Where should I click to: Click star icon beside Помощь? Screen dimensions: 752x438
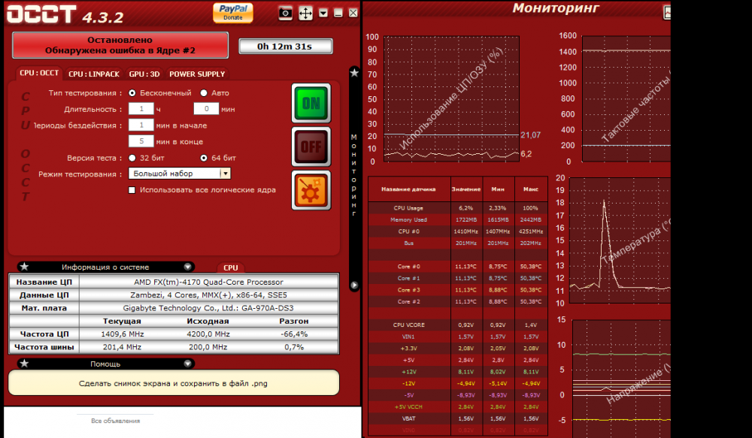(25, 363)
